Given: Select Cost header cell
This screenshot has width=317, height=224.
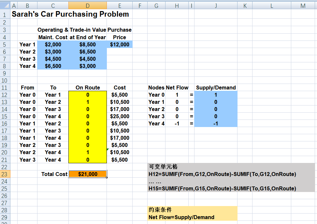Looking at the screenshot, I should [x=120, y=88].
